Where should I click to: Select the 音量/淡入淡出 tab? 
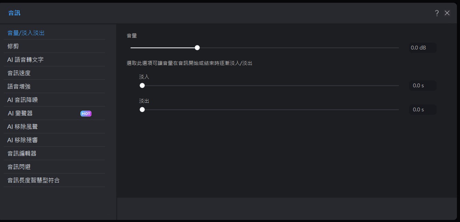coord(26,33)
